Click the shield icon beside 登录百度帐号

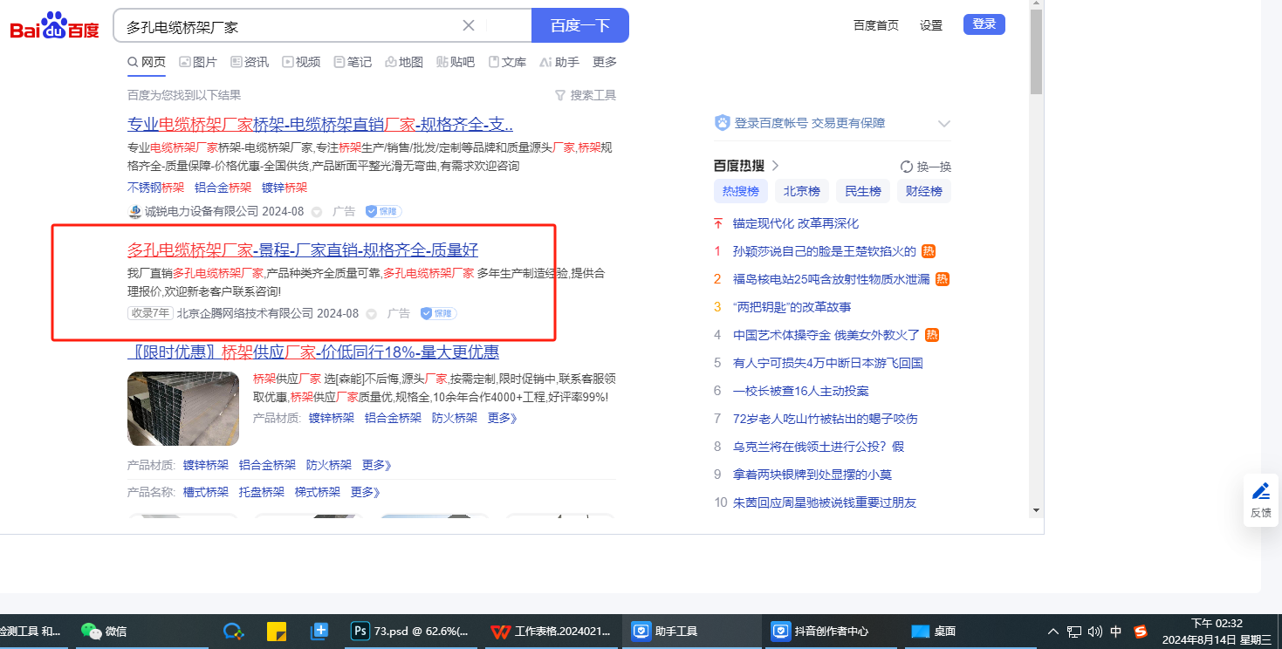(722, 123)
